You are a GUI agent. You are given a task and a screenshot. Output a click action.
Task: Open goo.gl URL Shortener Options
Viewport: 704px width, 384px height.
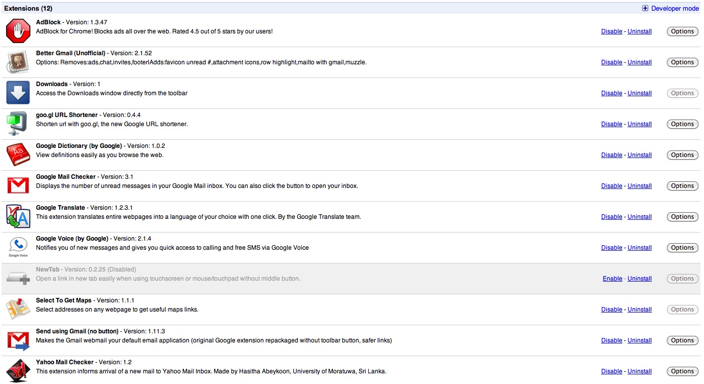pos(682,124)
